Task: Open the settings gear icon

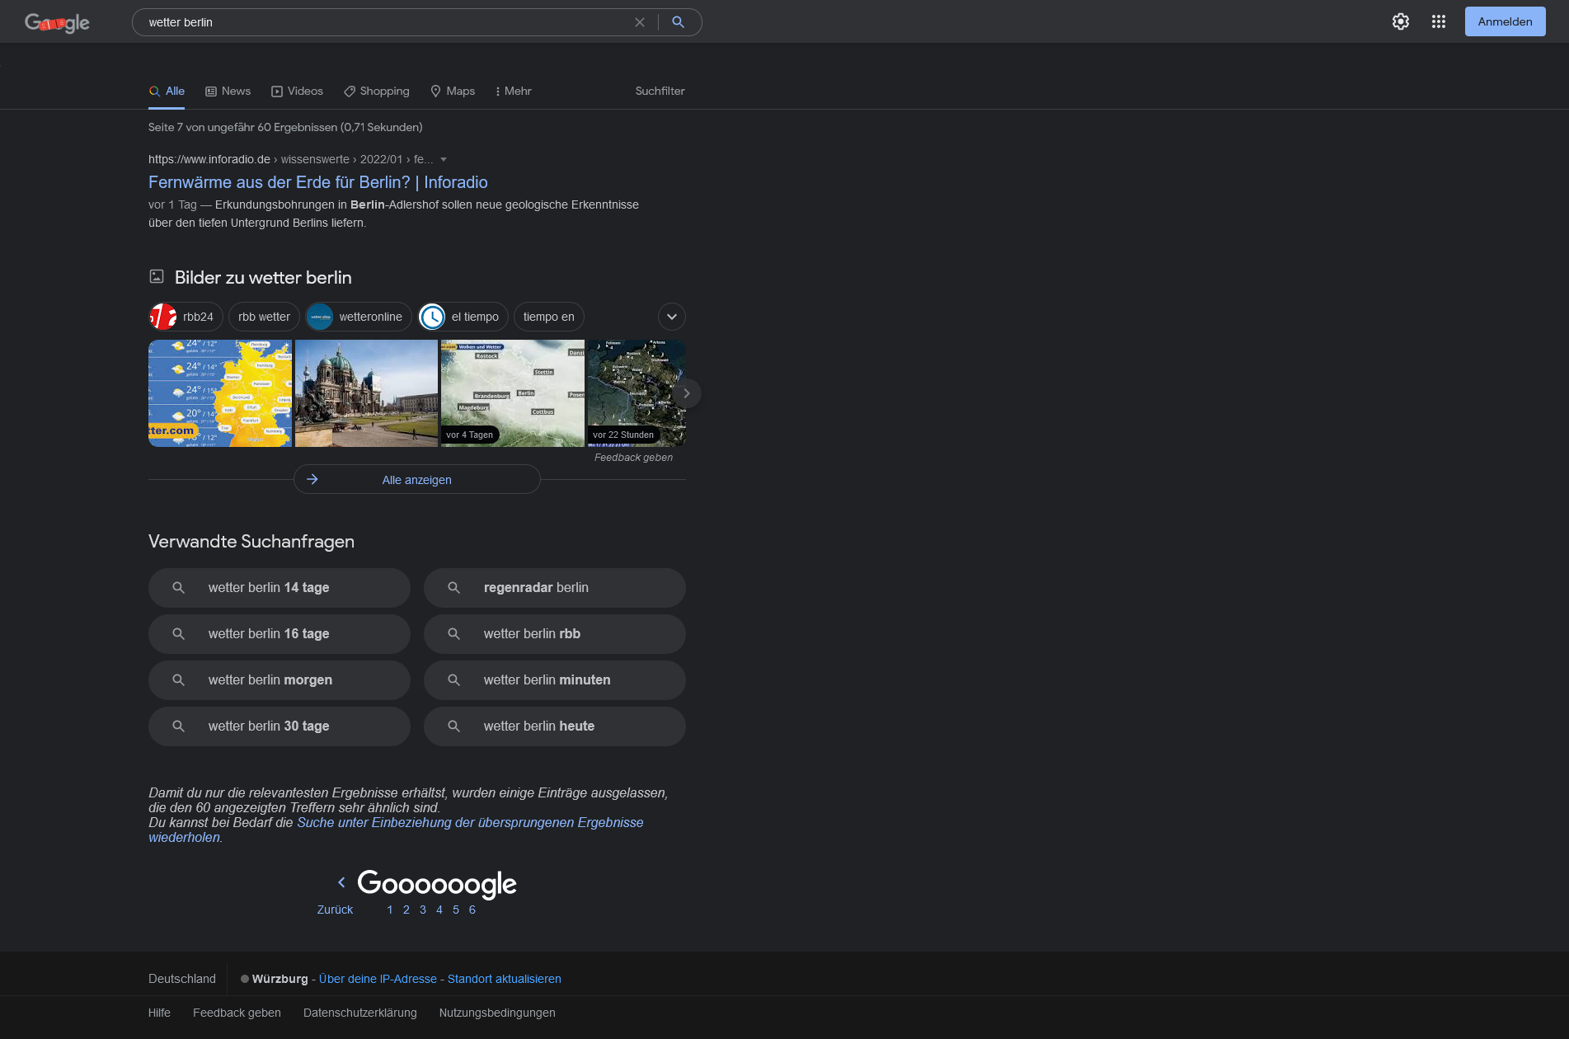Action: [x=1400, y=21]
